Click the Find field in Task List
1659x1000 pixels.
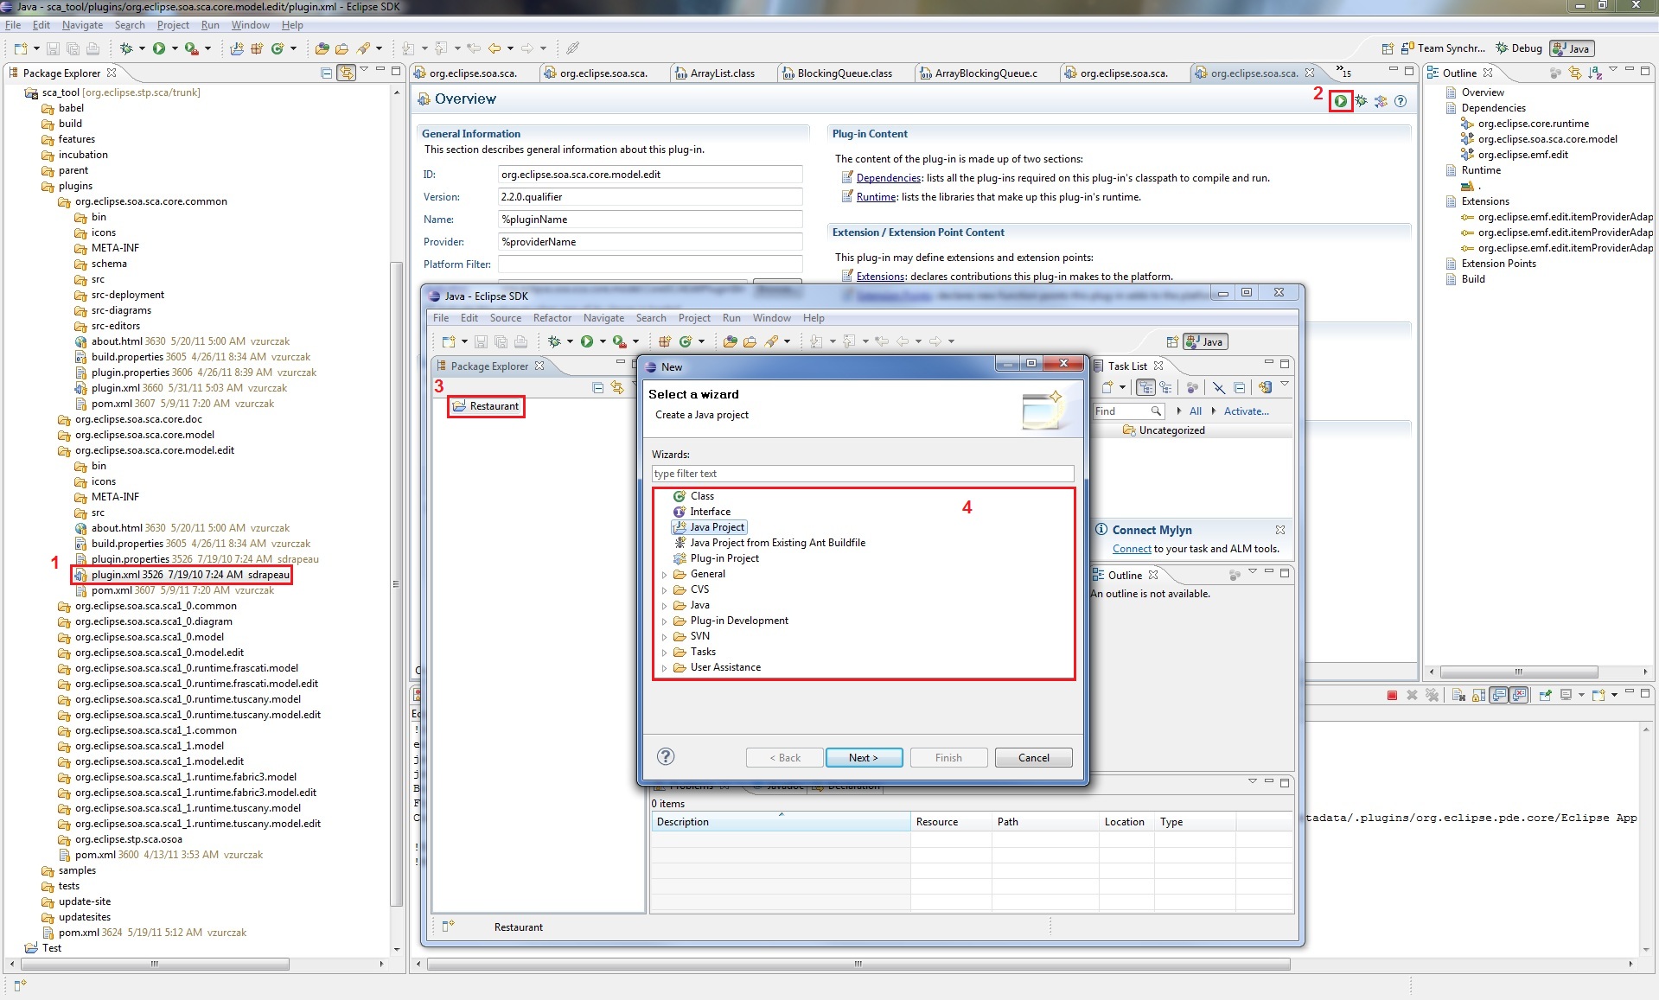(1127, 411)
